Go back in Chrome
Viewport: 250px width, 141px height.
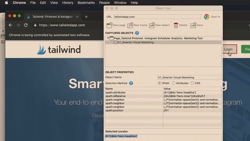tap(11, 25)
